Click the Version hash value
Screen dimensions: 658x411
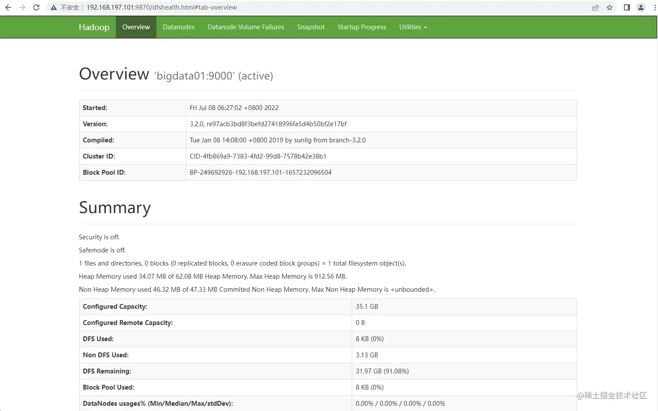(268, 124)
